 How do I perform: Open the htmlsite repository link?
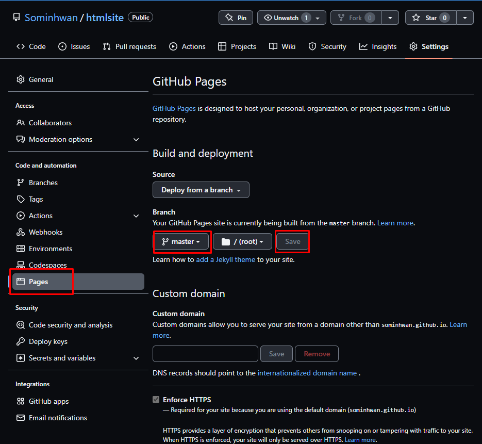[x=105, y=18]
